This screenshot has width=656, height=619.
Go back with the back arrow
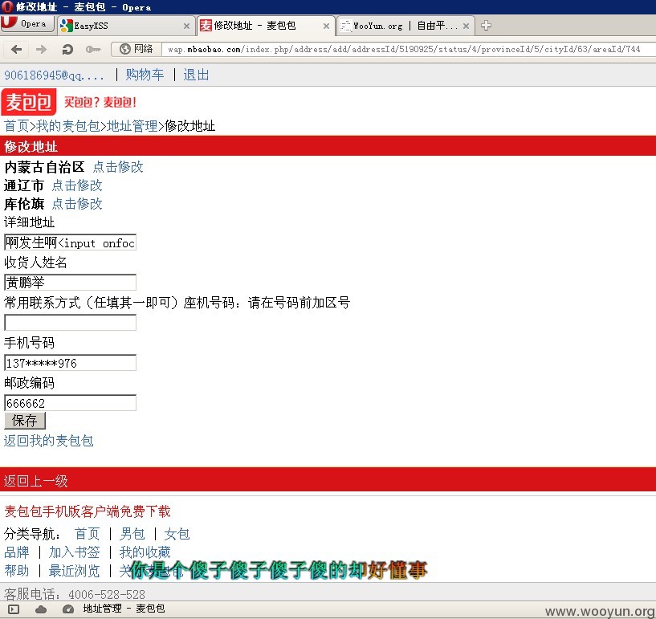(x=16, y=49)
